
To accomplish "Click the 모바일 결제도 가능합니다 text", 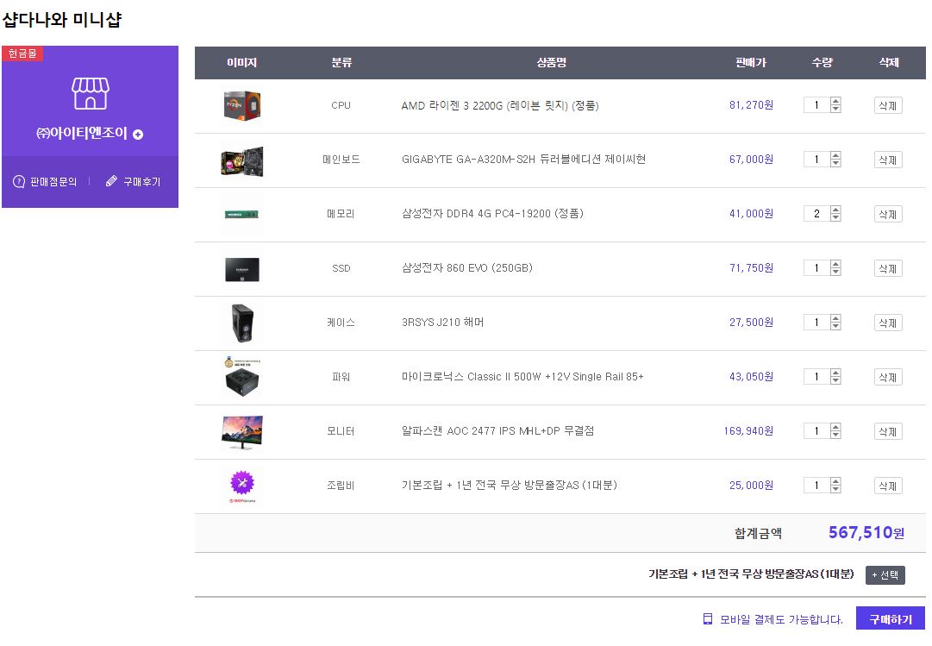I will tap(781, 619).
